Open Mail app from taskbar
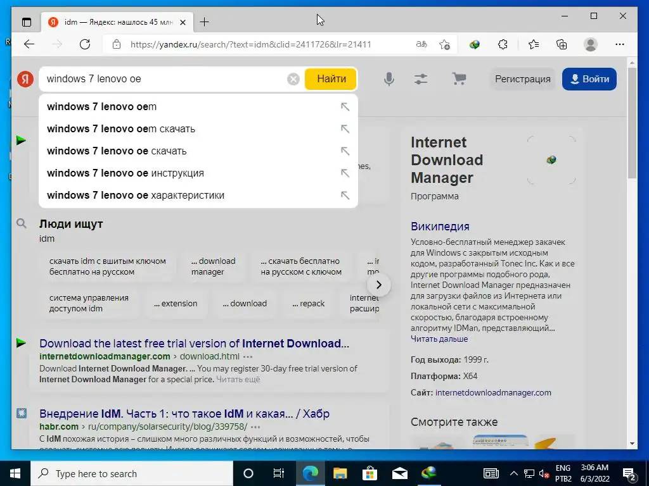The image size is (649, 486). click(399, 473)
